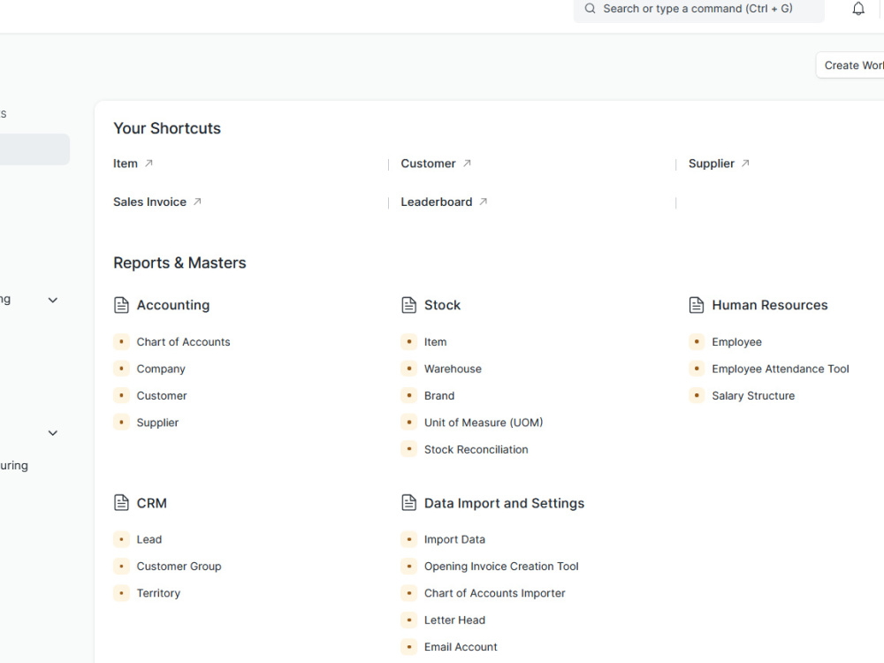
Task: Click the dot icon before Warehouse
Action: (x=408, y=369)
